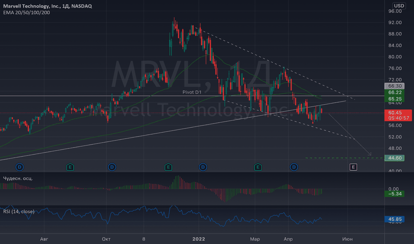Screen dimensions: 414x244
Task: Click the 80.00 price axis label
Action: 395,57
